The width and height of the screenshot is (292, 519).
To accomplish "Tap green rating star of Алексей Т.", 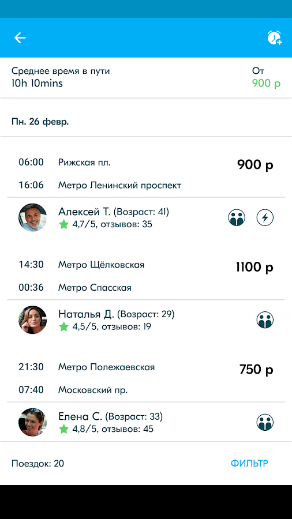I will coord(63,225).
